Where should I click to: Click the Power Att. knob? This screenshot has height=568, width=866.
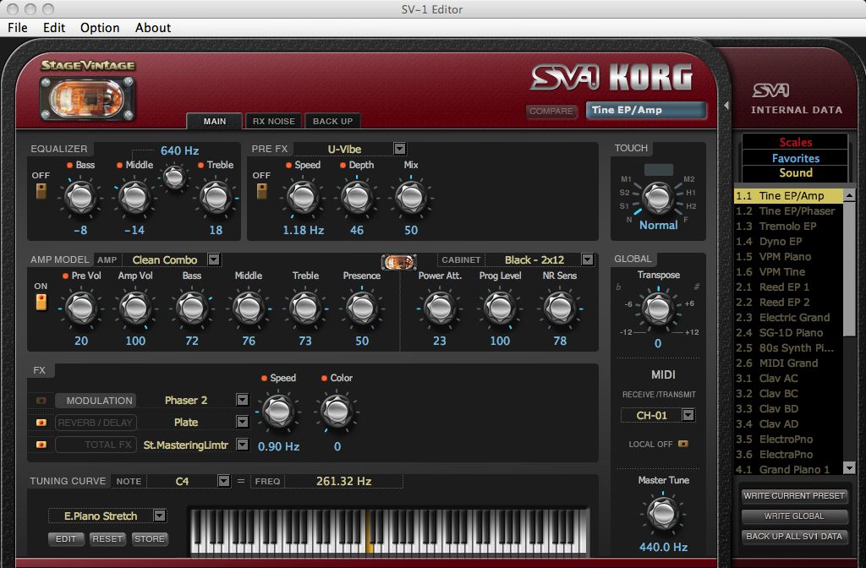(440, 308)
